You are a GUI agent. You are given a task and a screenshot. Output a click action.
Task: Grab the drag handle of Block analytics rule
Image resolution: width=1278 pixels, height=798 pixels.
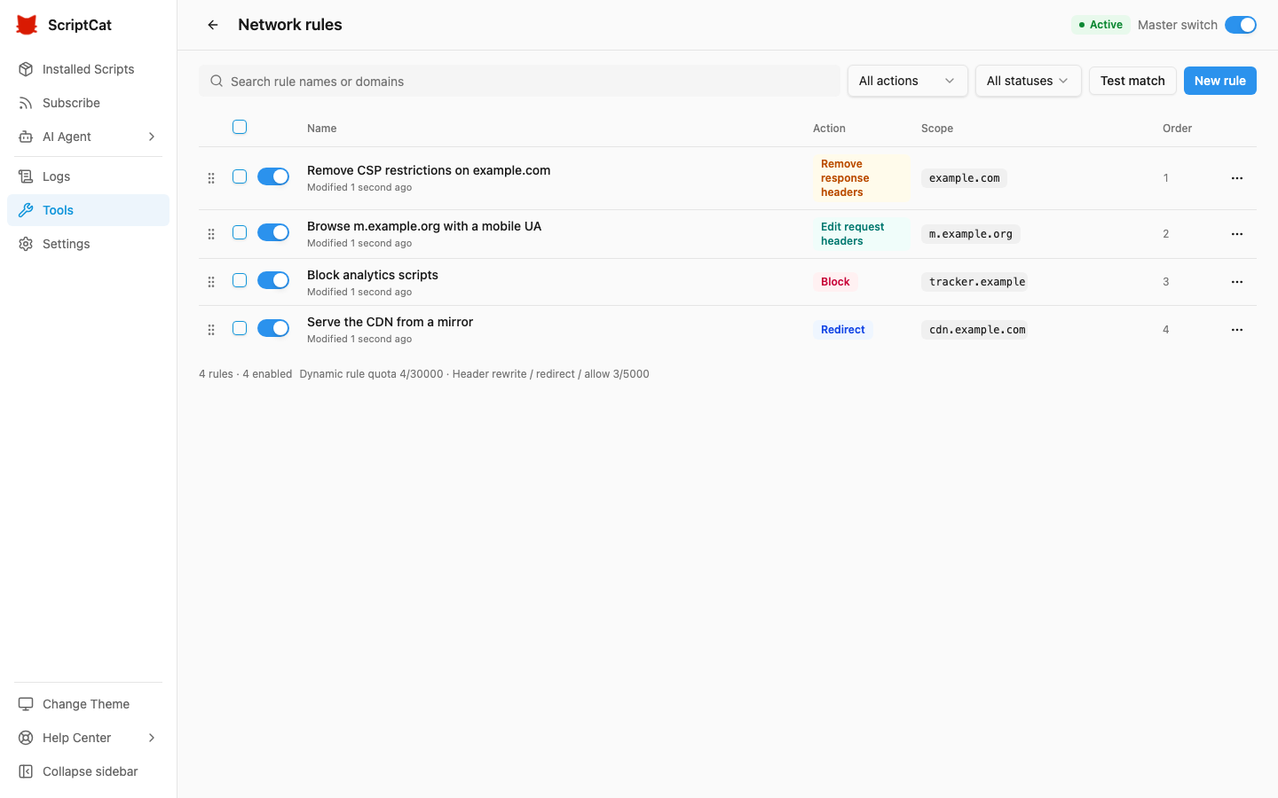tap(211, 282)
